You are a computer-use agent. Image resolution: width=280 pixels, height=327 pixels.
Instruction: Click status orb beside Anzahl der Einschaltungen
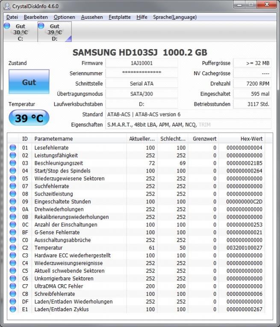click(13, 225)
